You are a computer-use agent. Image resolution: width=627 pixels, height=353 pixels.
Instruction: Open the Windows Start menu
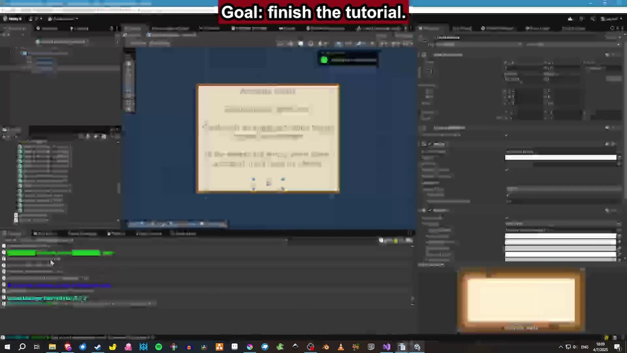tap(7, 347)
